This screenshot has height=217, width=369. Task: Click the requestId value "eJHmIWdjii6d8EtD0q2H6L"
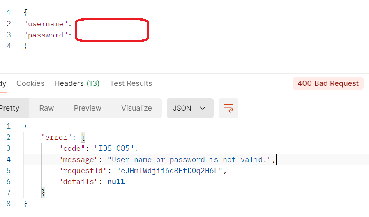[x=169, y=171]
